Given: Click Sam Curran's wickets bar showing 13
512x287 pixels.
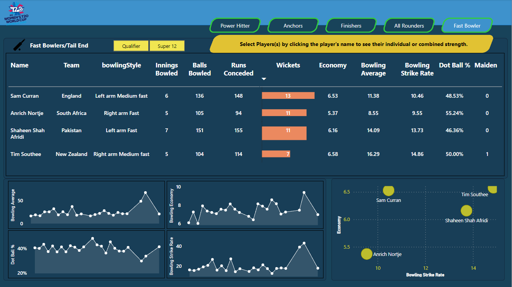Looking at the screenshot, I should [x=288, y=96].
